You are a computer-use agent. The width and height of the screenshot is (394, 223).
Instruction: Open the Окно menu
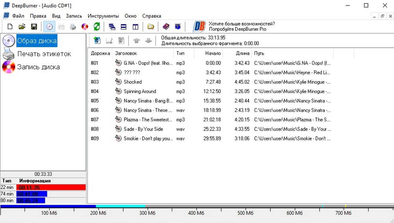(x=130, y=16)
